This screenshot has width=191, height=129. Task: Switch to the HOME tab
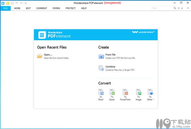(x=17, y=8)
